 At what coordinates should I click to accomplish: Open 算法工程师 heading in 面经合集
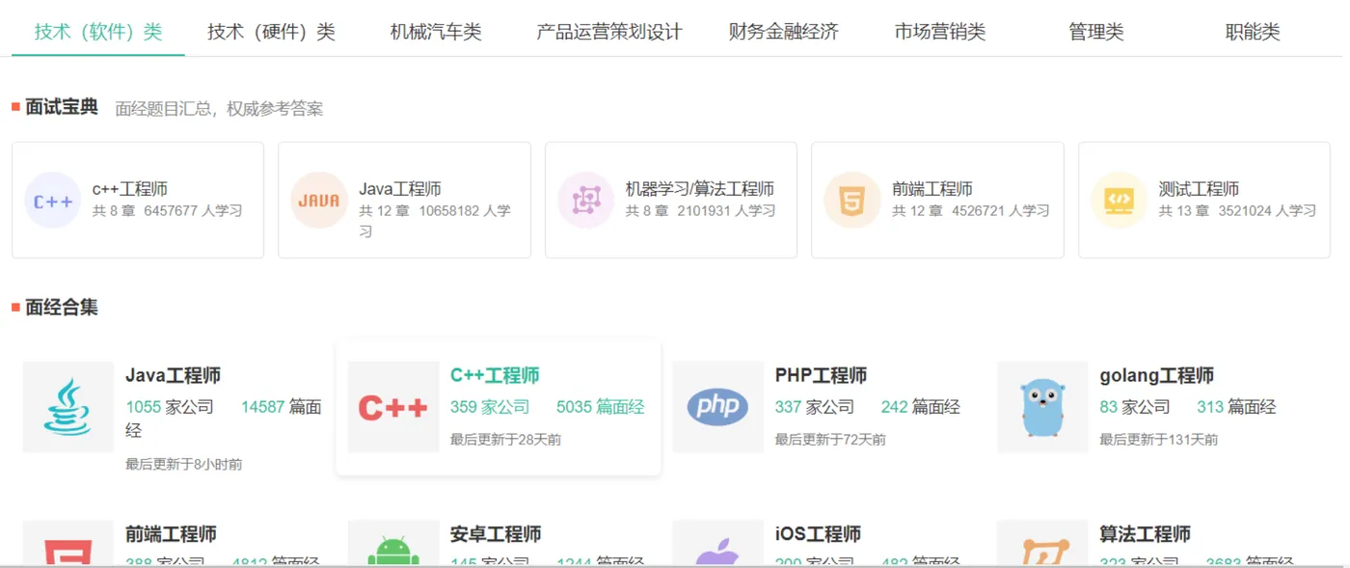tap(1145, 533)
